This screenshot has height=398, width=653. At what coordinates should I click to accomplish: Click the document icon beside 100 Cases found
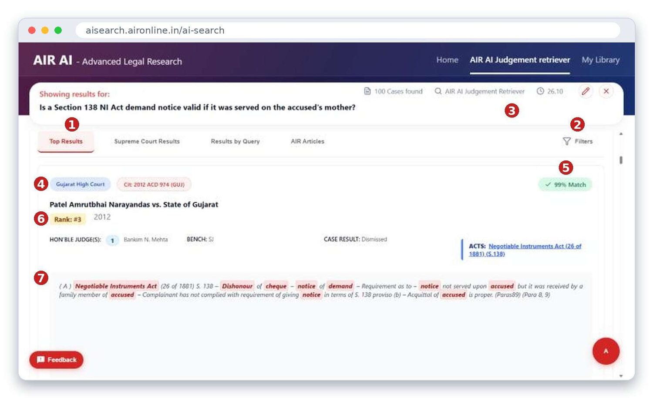pyautogui.click(x=367, y=91)
